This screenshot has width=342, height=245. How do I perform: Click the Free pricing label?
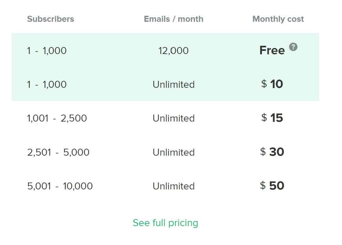coord(271,50)
